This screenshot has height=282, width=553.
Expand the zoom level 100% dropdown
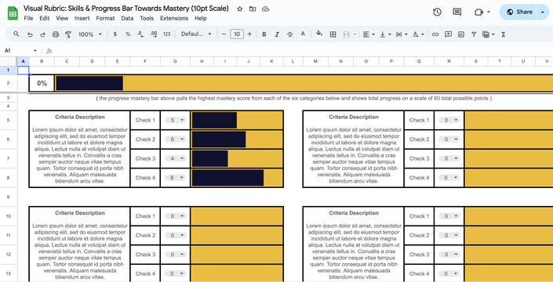point(90,34)
